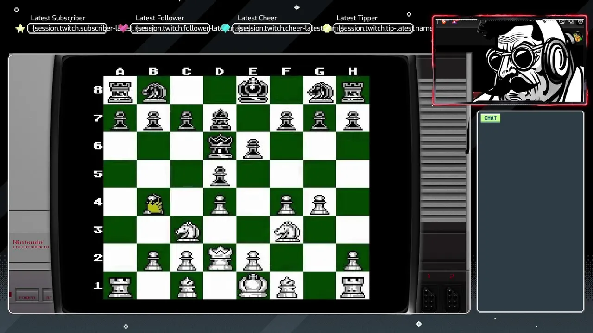Click the follower name placeholder field
The height and width of the screenshot is (333, 593).
point(170,29)
